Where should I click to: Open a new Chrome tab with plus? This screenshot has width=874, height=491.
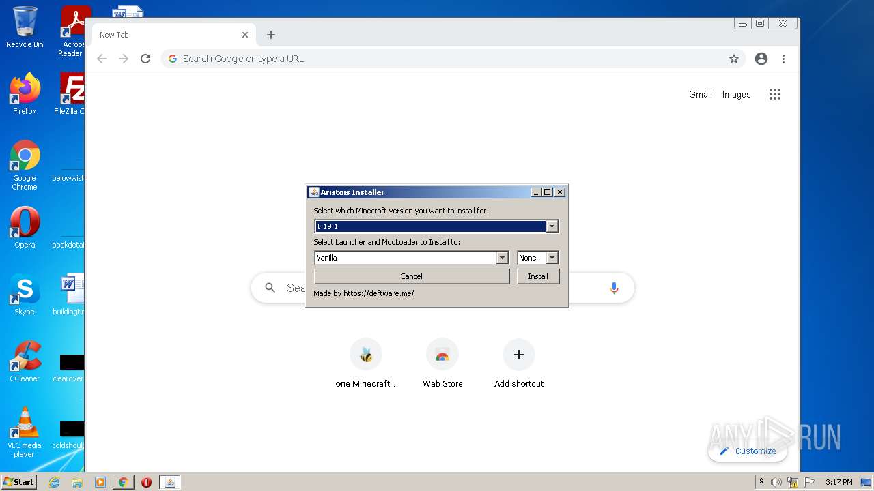tap(271, 35)
